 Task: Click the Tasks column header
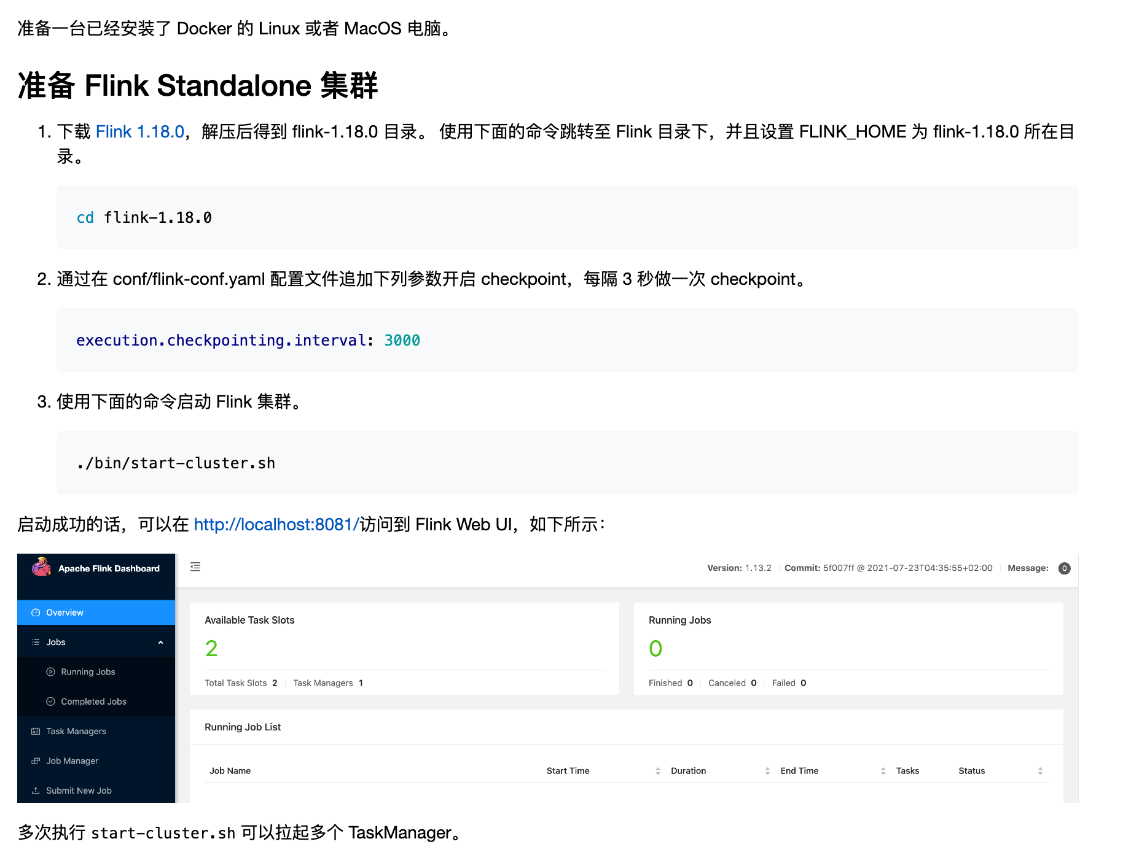pyautogui.click(x=907, y=771)
